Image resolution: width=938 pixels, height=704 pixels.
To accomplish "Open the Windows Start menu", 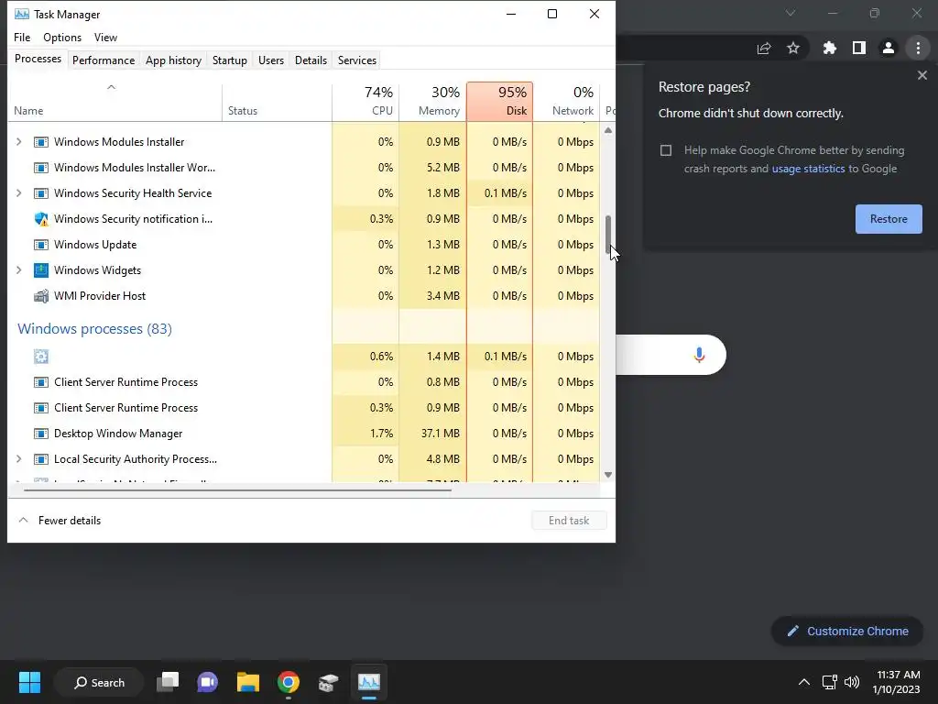I will pos(29,682).
